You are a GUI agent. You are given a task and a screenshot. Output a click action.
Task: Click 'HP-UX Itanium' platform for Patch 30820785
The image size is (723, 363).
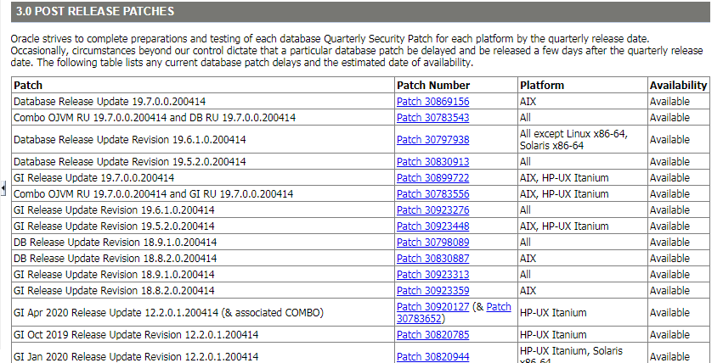pyautogui.click(x=583, y=335)
